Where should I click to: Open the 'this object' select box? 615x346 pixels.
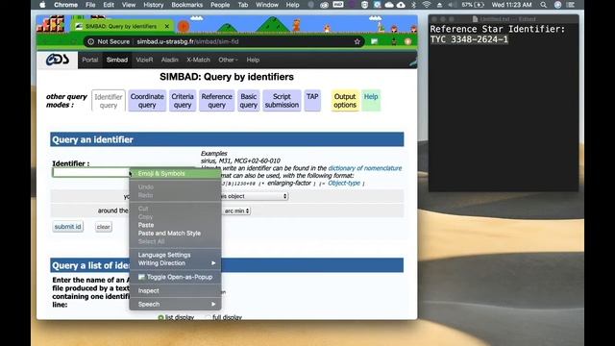255,196
